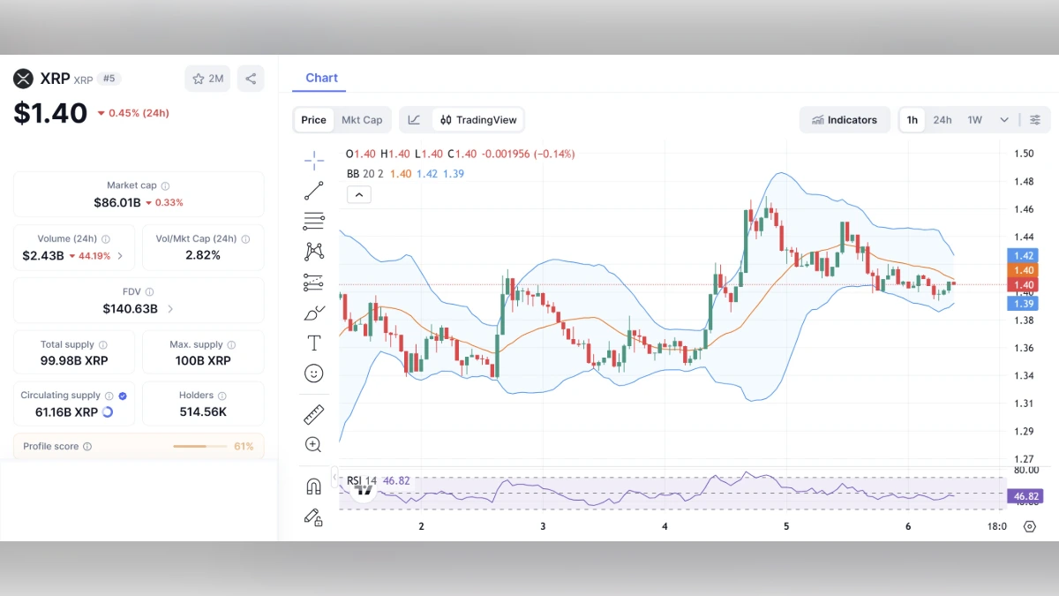Open the timeframe dropdown next to 1W
This screenshot has height=596, width=1059.
pos(1003,119)
